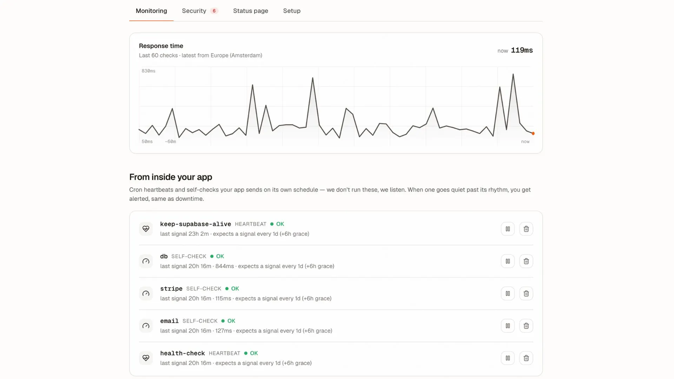Click the HEARTBEAT label of keep-supabase-alive
The height and width of the screenshot is (379, 674).
coord(251,224)
